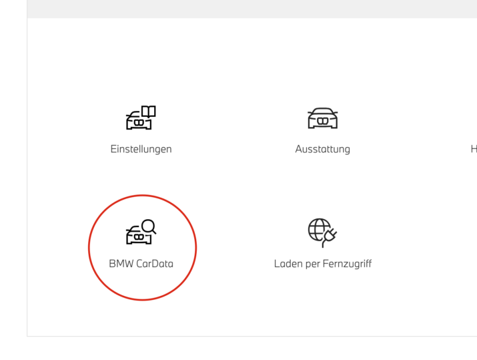Click the gray header bar above the panel

click(252, 8)
